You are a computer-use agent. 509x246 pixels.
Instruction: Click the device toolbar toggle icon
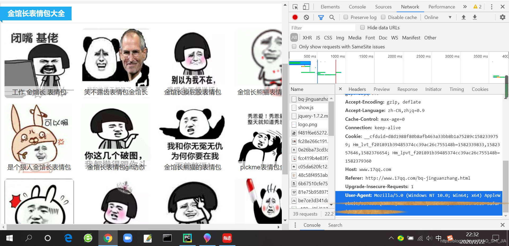pos(306,7)
